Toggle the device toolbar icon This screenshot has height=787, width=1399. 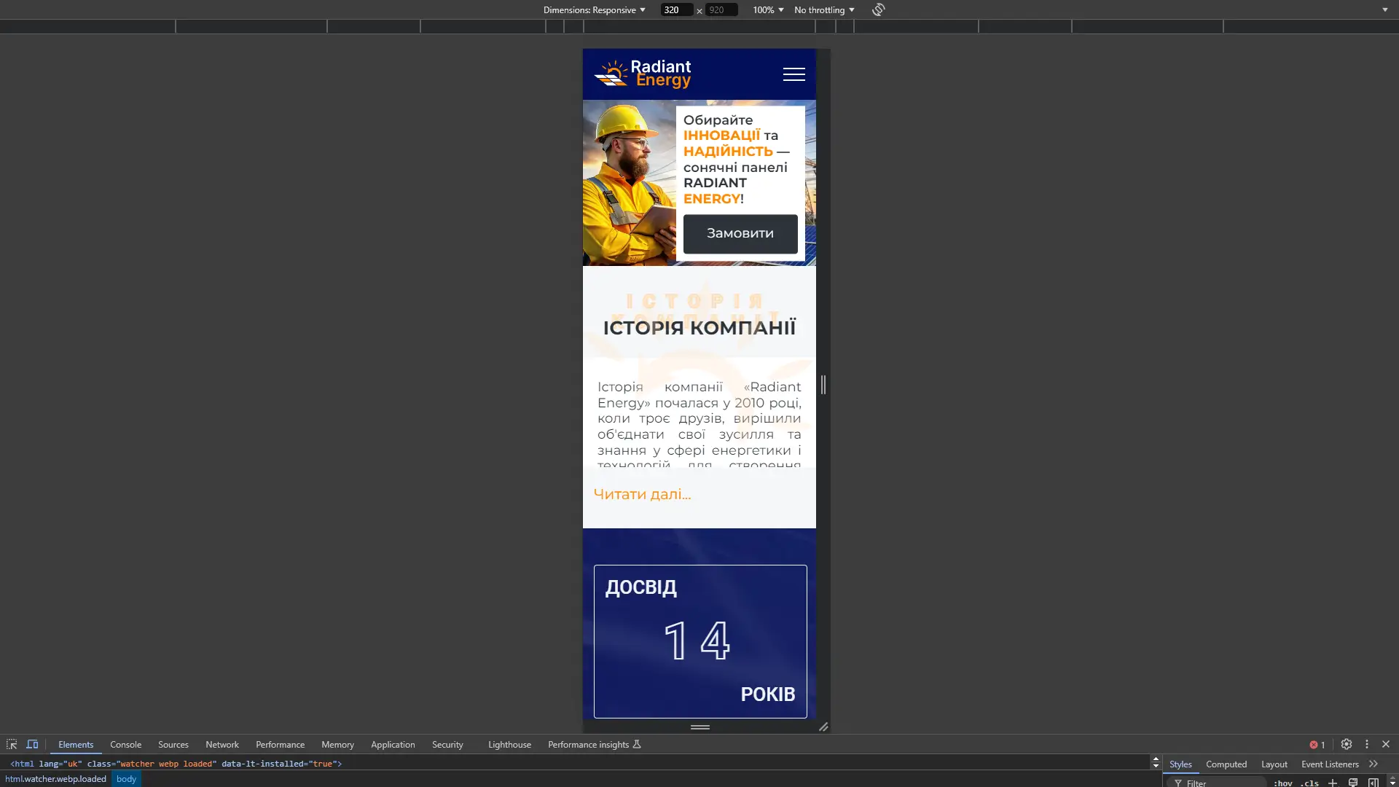(32, 744)
